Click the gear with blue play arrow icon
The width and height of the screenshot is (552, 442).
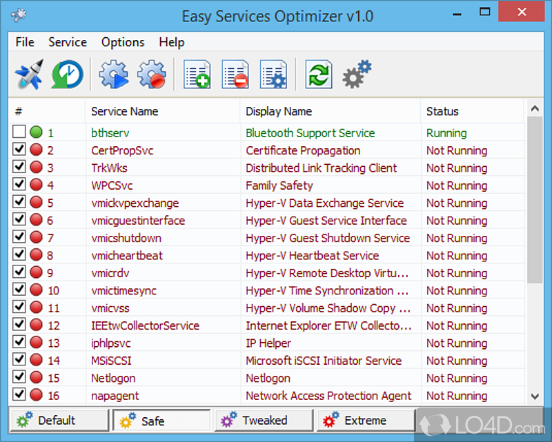click(x=113, y=74)
